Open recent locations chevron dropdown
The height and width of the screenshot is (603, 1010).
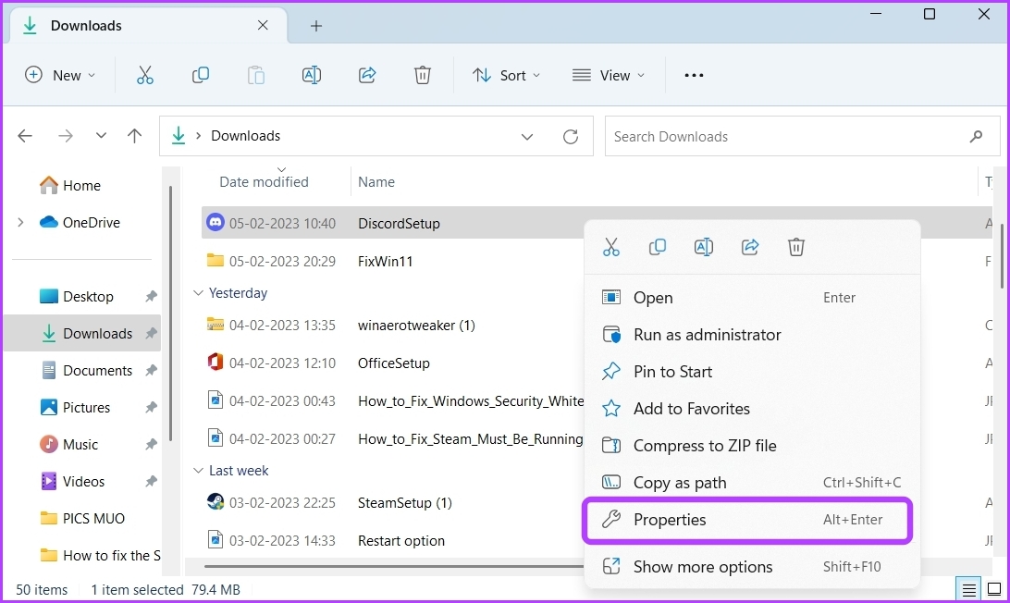pos(101,136)
